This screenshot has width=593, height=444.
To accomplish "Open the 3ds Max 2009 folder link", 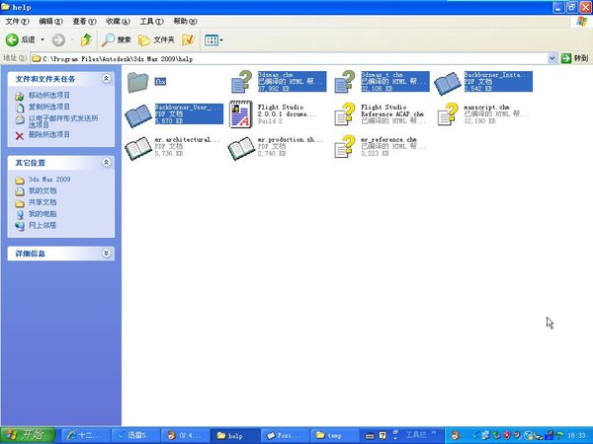I will tap(49, 180).
